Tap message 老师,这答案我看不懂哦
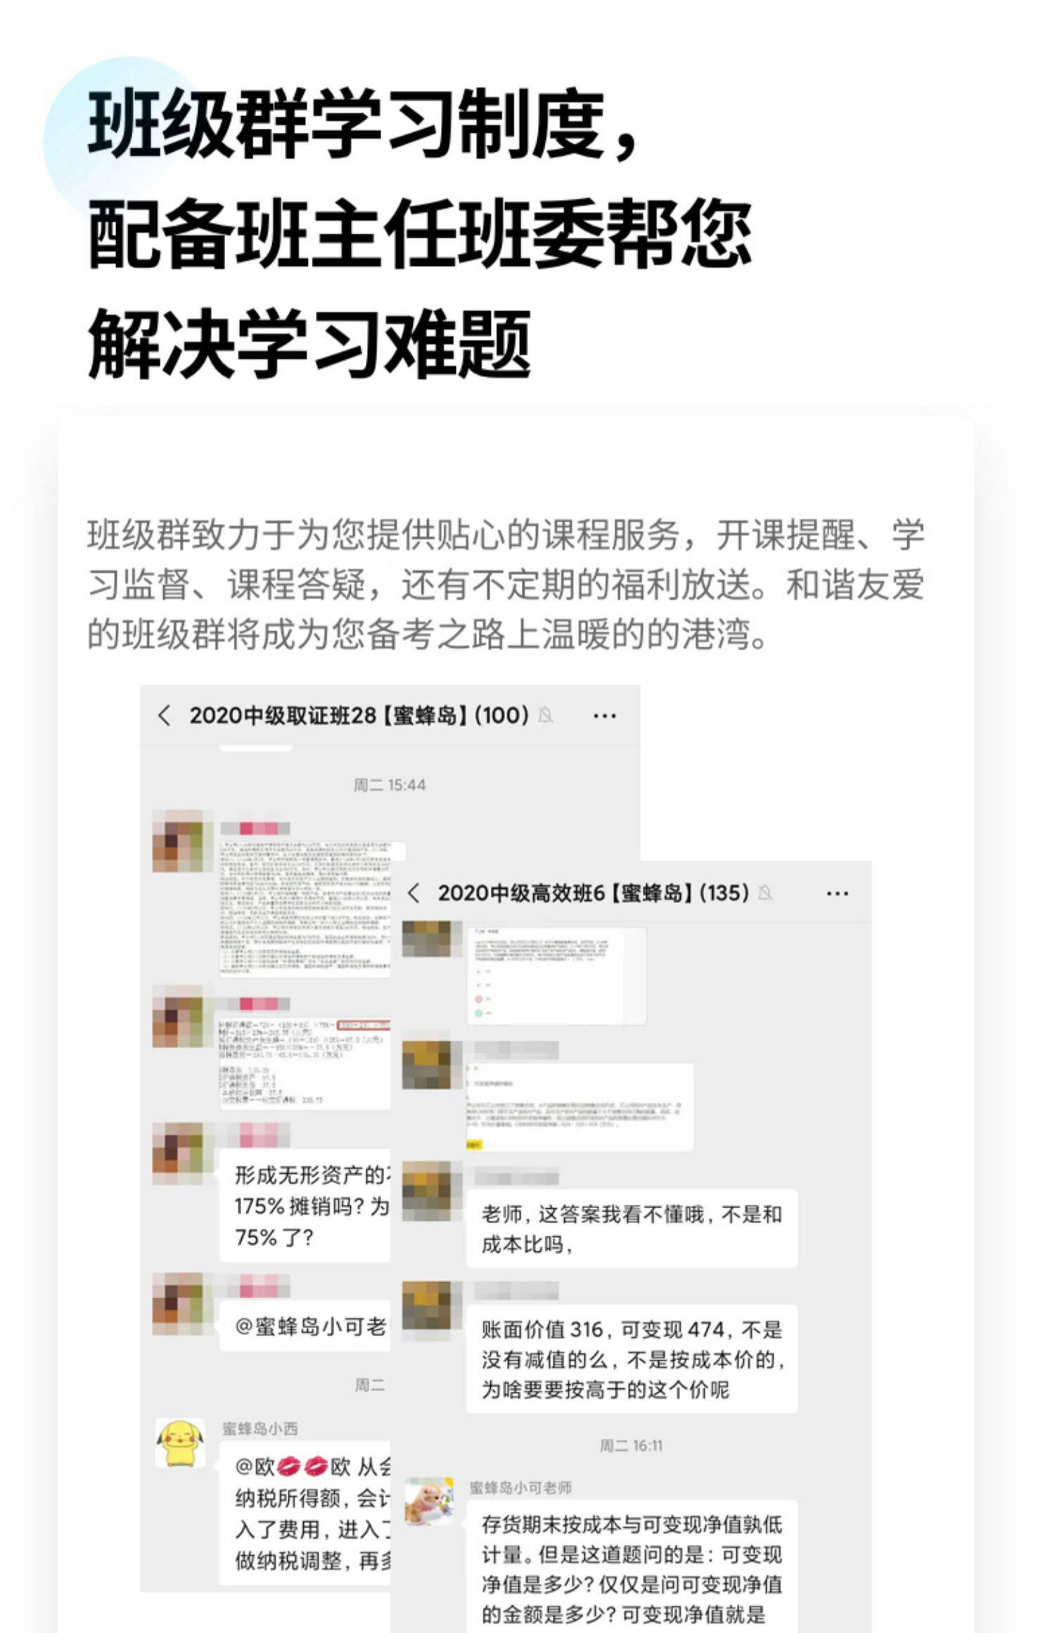Viewport: 1055px width, 1633px height. 632,1229
